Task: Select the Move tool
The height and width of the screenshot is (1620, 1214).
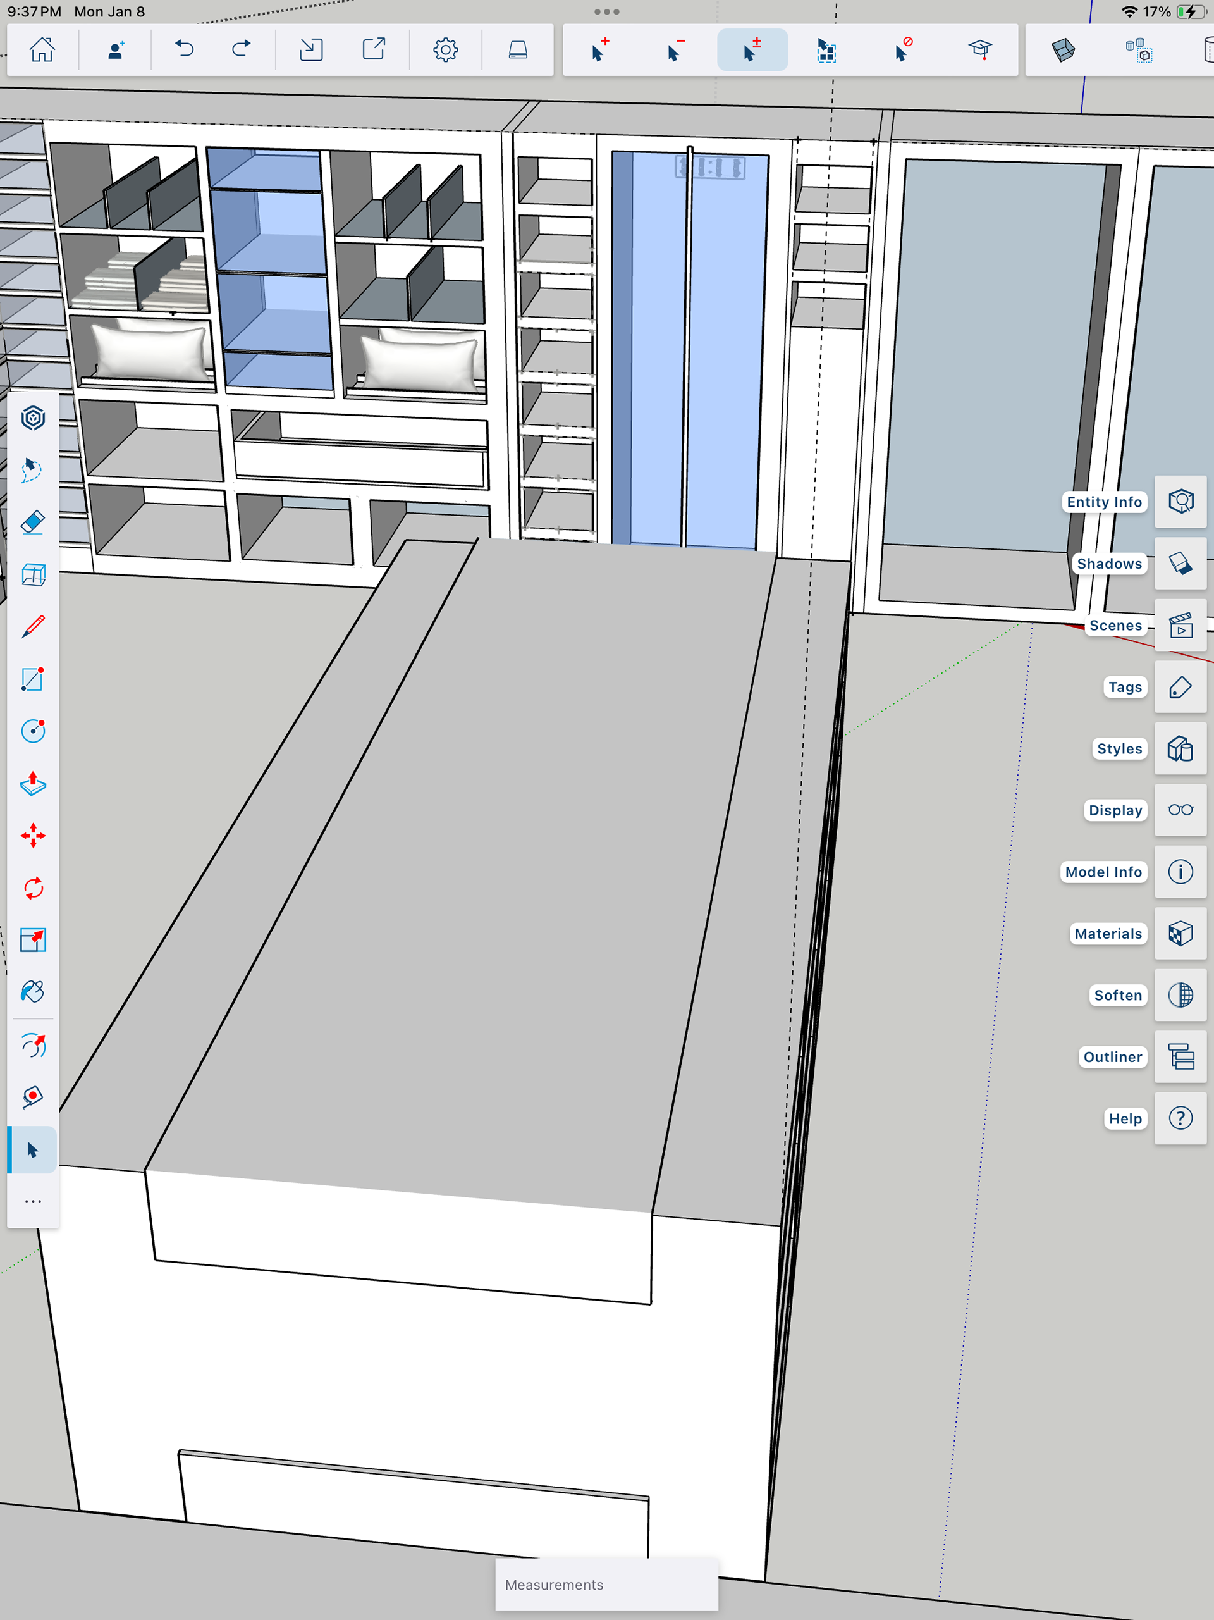Action: (x=33, y=836)
